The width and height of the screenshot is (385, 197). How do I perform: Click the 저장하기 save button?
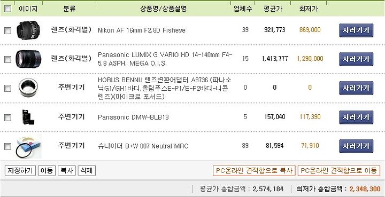[20, 170]
